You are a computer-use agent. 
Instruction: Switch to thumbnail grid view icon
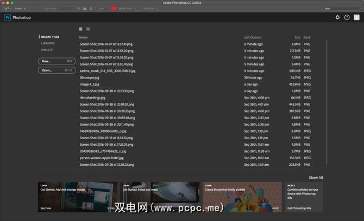point(88,29)
